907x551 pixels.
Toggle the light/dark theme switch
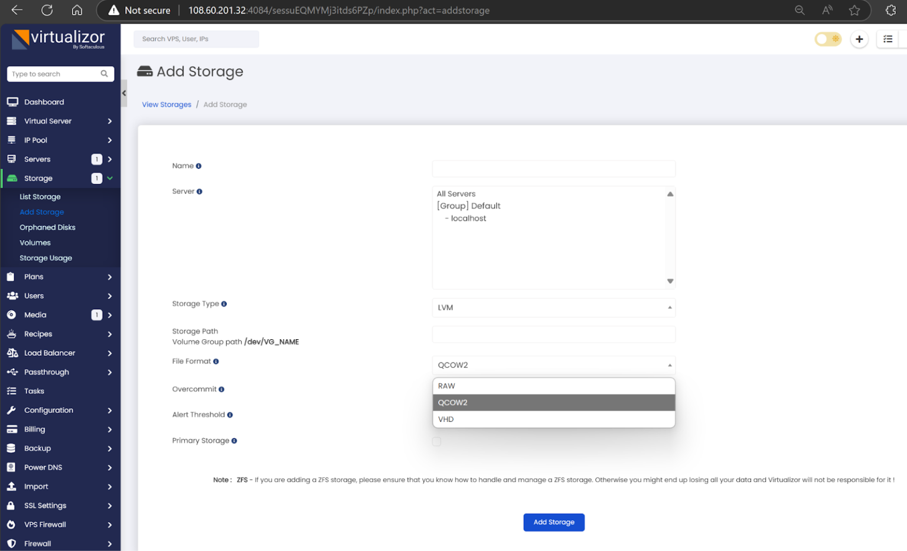coord(828,38)
